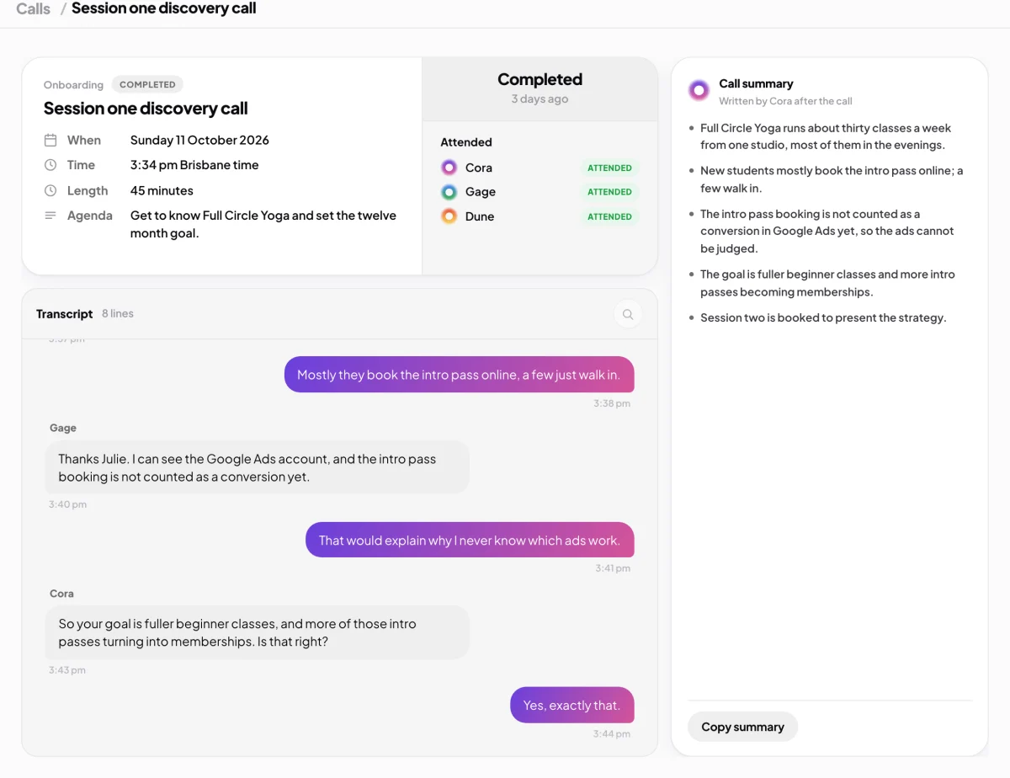
Task: Select 'Mostly they book the intro pass' bubble
Action: (x=459, y=375)
